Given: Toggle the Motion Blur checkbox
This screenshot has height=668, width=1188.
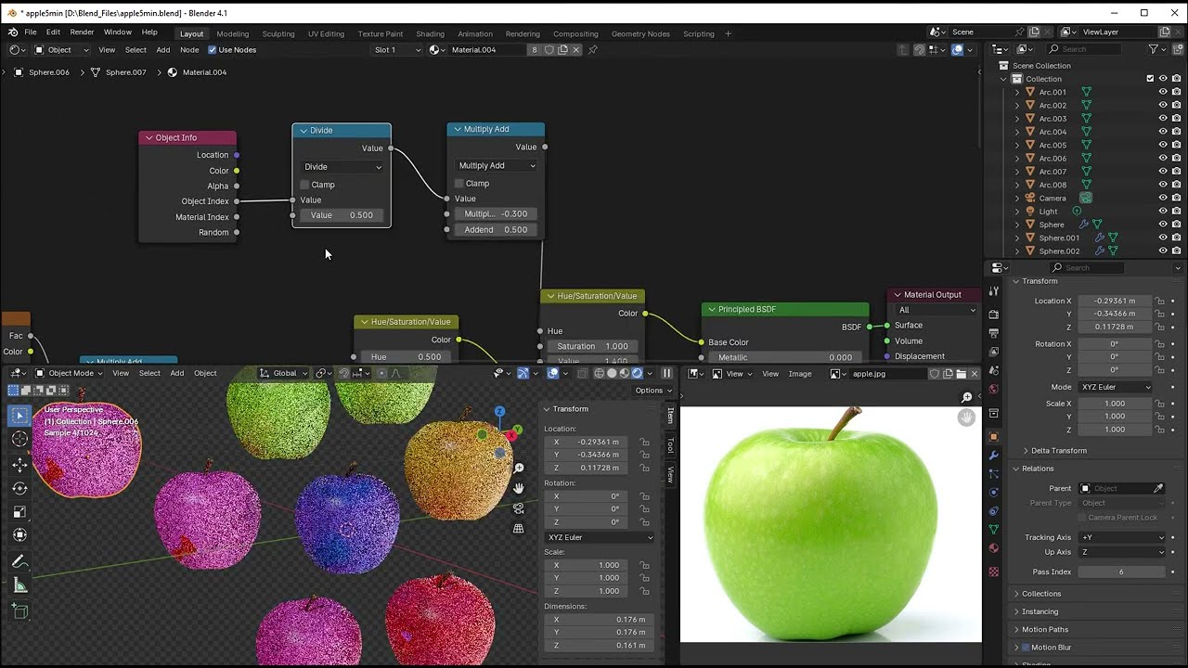Looking at the screenshot, I should click(1025, 648).
